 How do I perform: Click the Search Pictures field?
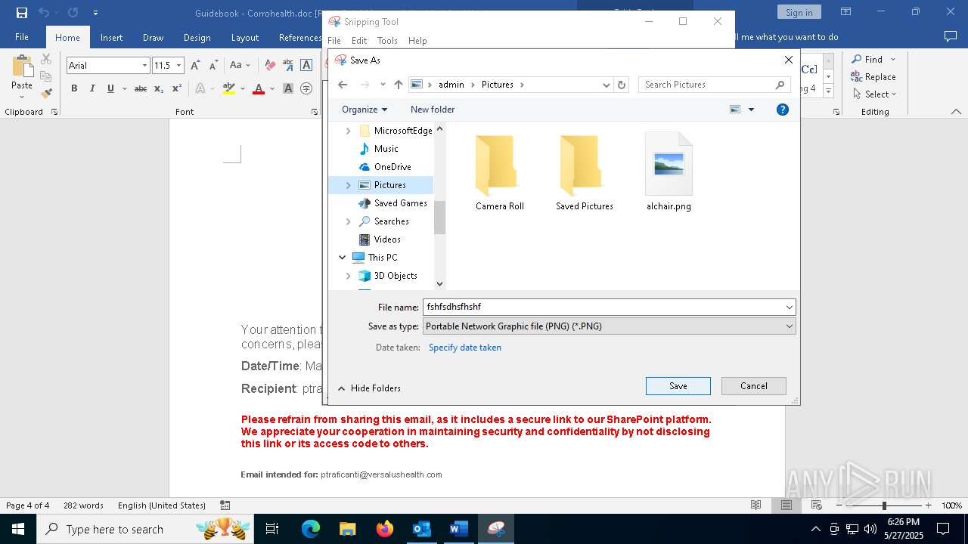point(714,85)
